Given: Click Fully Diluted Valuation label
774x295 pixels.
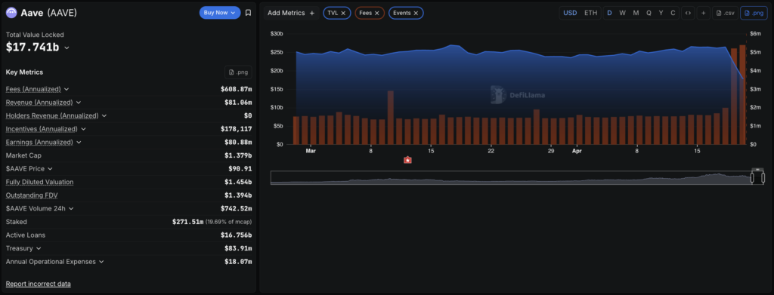Looking at the screenshot, I should [x=39, y=183].
